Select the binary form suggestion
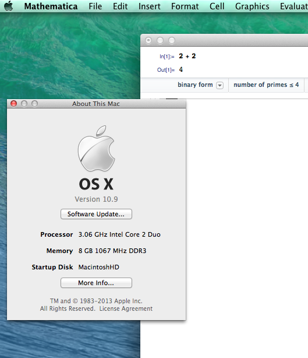This screenshot has height=358, width=308. 195,85
